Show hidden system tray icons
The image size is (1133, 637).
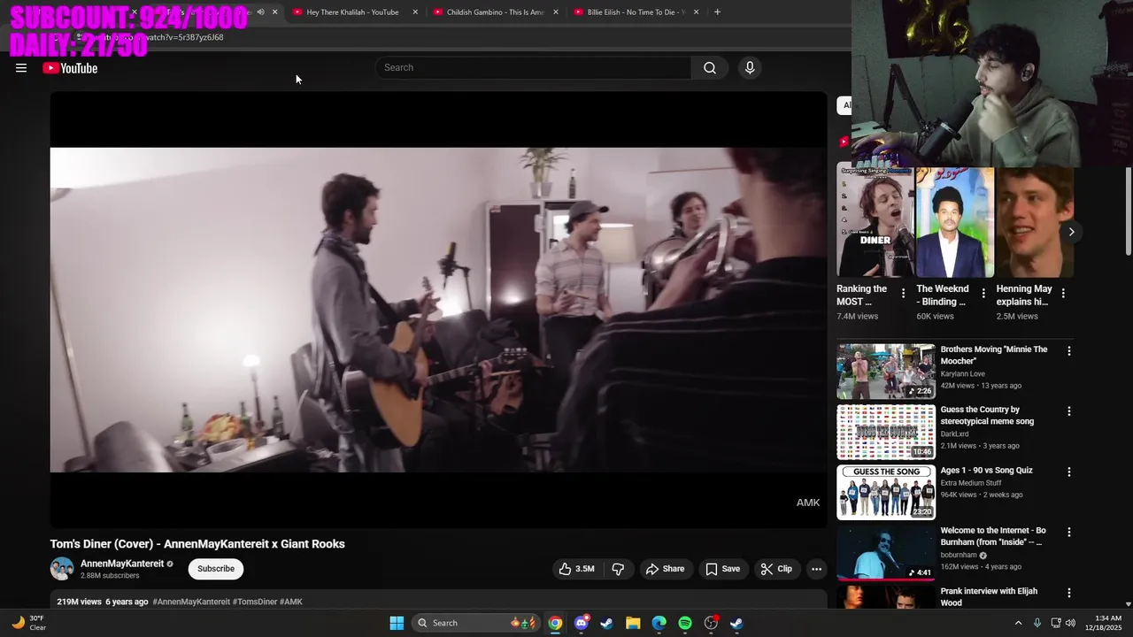coord(1018,623)
